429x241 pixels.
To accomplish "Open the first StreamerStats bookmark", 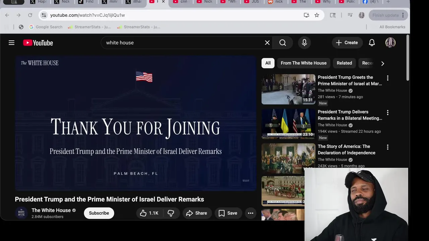I will point(89,27).
